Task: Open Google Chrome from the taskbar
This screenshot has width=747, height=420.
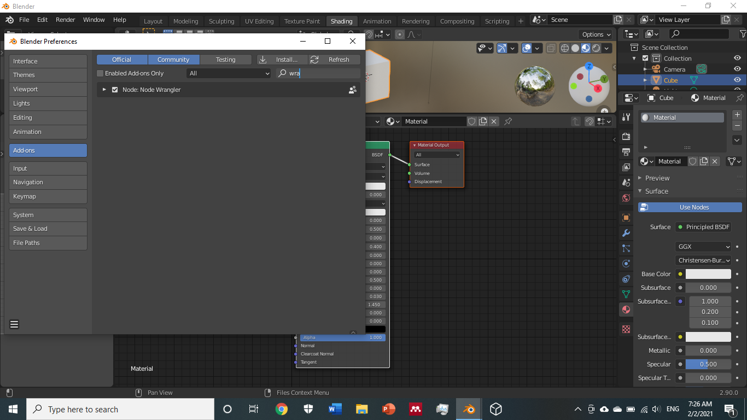Action: click(282, 409)
